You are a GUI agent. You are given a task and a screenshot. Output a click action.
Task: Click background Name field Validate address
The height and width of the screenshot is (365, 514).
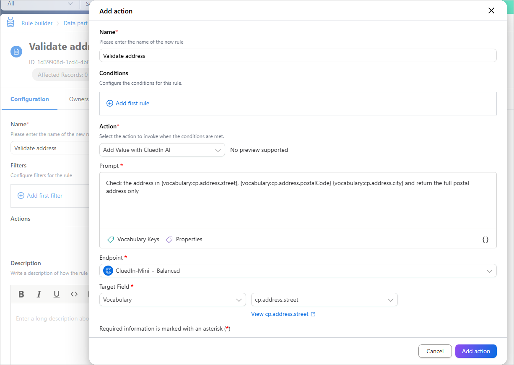coord(50,148)
